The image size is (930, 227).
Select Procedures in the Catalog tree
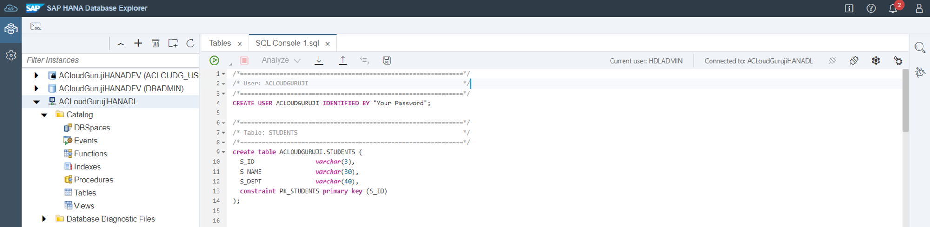click(93, 180)
